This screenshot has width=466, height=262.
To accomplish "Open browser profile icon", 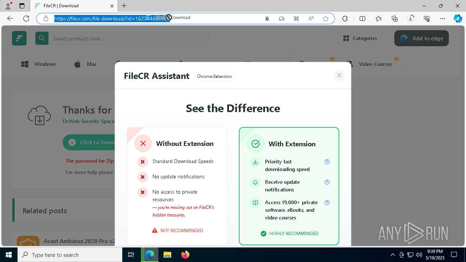I will 8,6.
